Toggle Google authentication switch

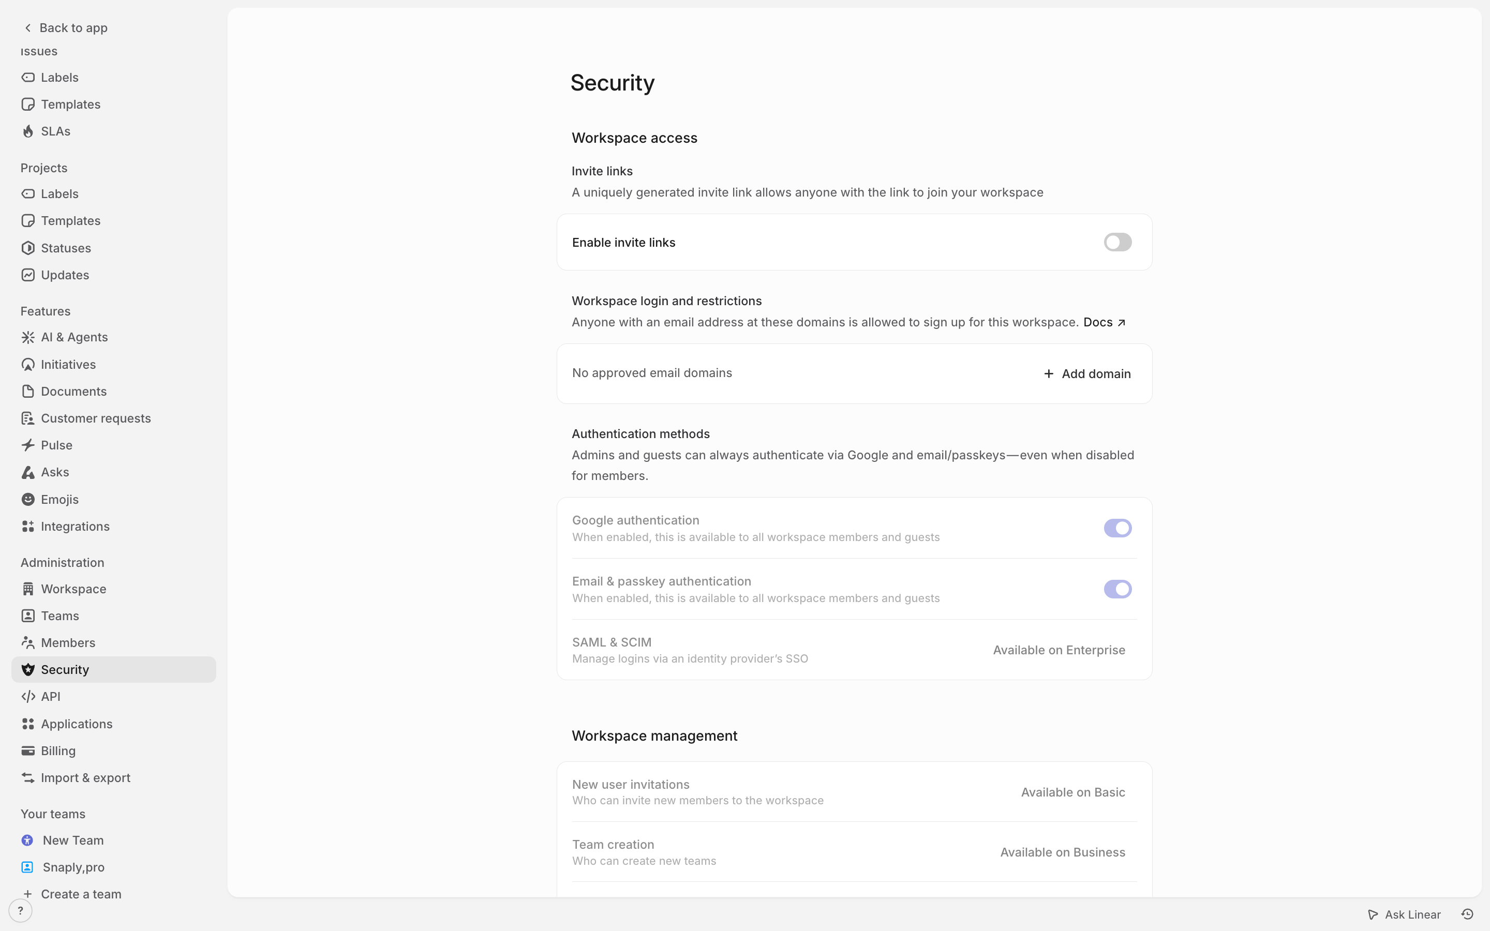(1117, 528)
